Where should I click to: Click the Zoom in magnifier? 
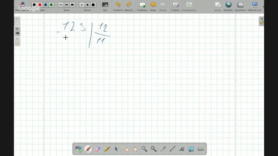point(144,149)
